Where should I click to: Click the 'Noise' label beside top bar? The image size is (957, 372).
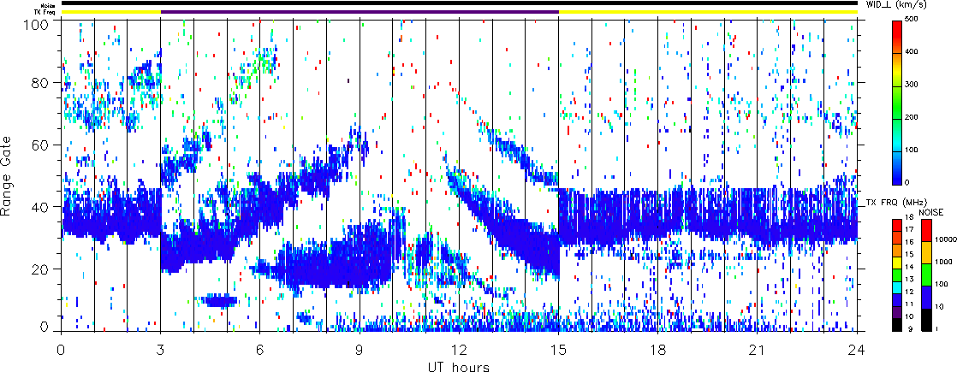[50, 5]
